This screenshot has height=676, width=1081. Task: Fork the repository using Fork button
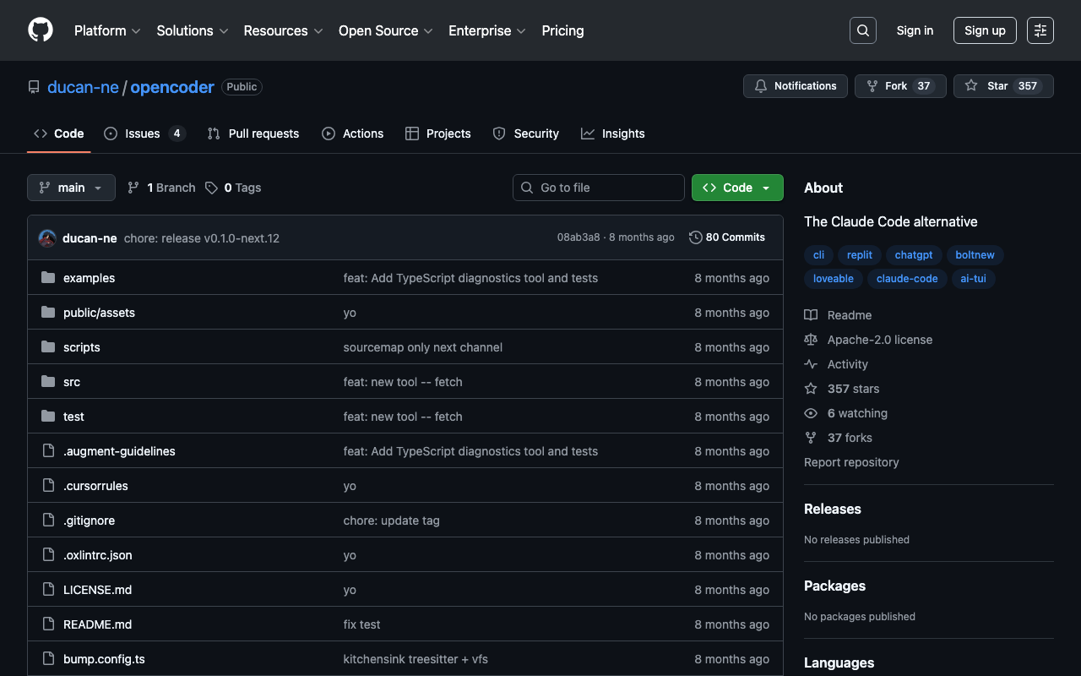pos(899,86)
